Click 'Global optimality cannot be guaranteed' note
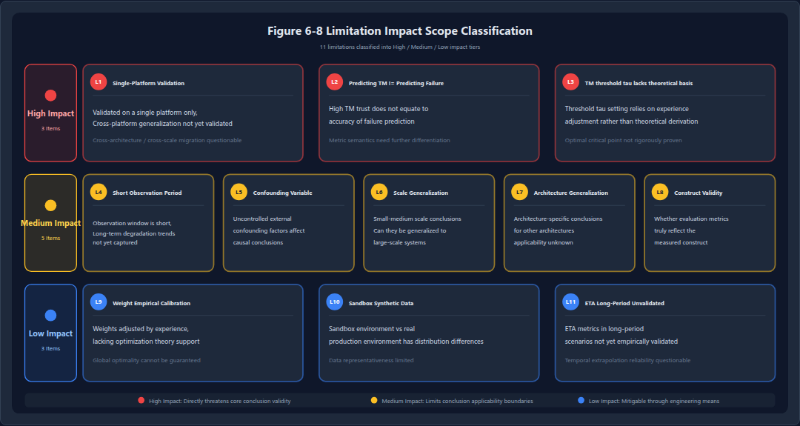 click(147, 360)
